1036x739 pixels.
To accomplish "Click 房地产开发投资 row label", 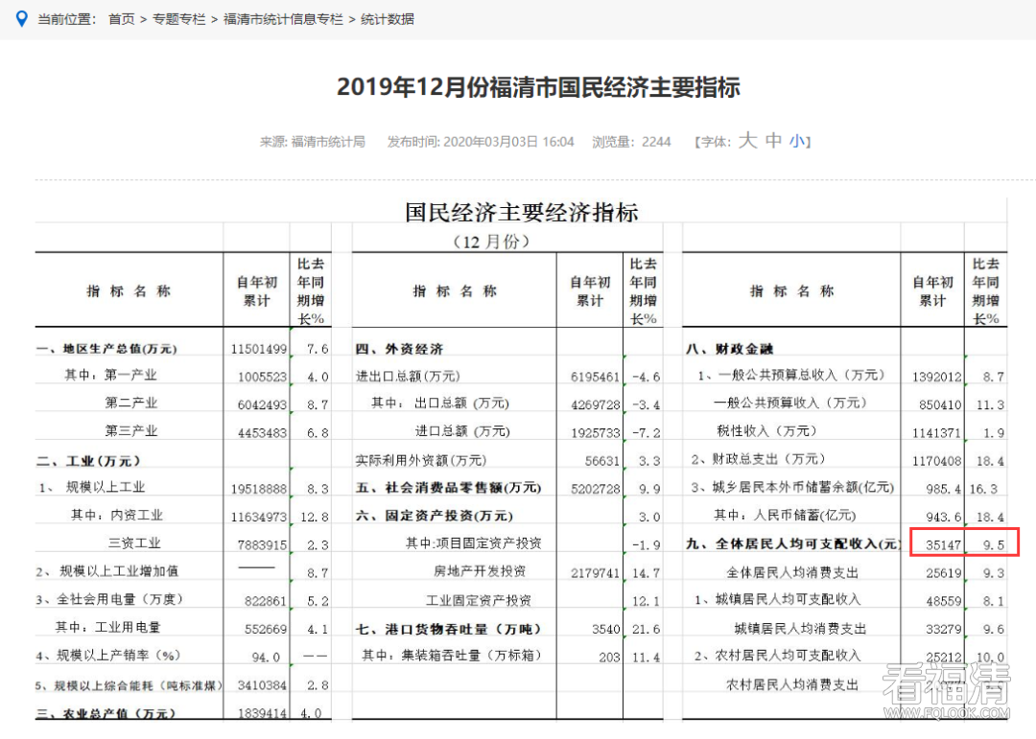I will click(480, 571).
